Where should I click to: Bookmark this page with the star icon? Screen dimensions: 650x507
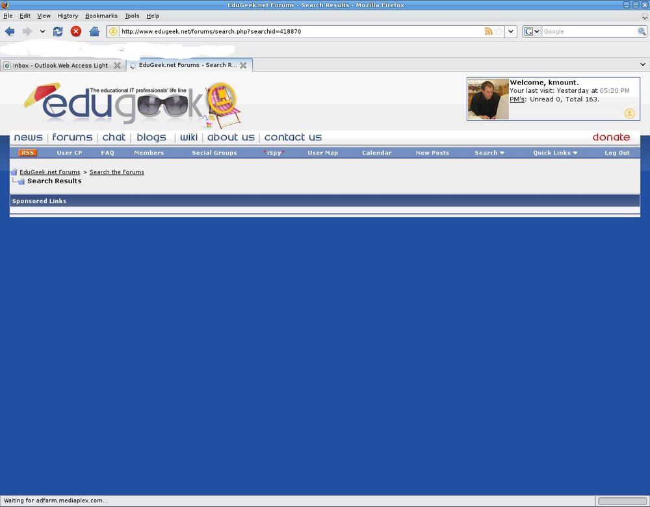click(x=499, y=31)
